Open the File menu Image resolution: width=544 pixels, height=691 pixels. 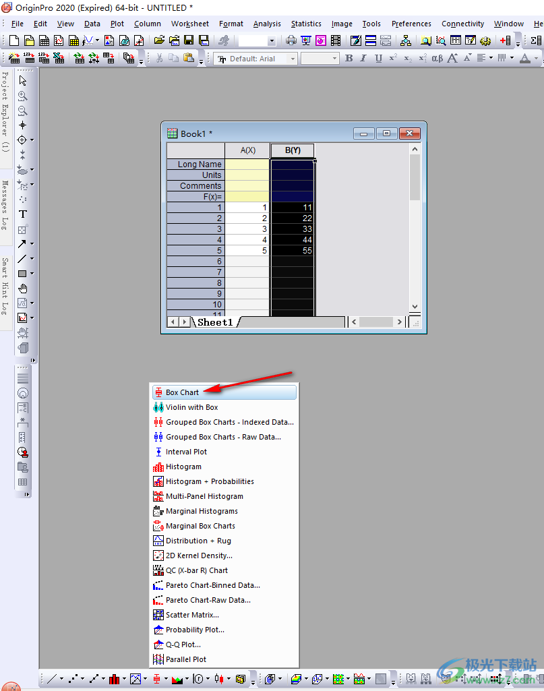click(x=17, y=24)
